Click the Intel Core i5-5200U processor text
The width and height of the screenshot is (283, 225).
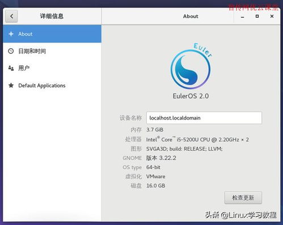click(197, 139)
